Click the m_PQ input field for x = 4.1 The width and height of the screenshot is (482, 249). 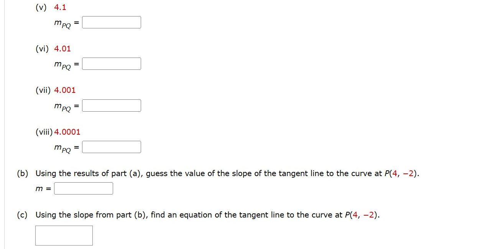112,22
